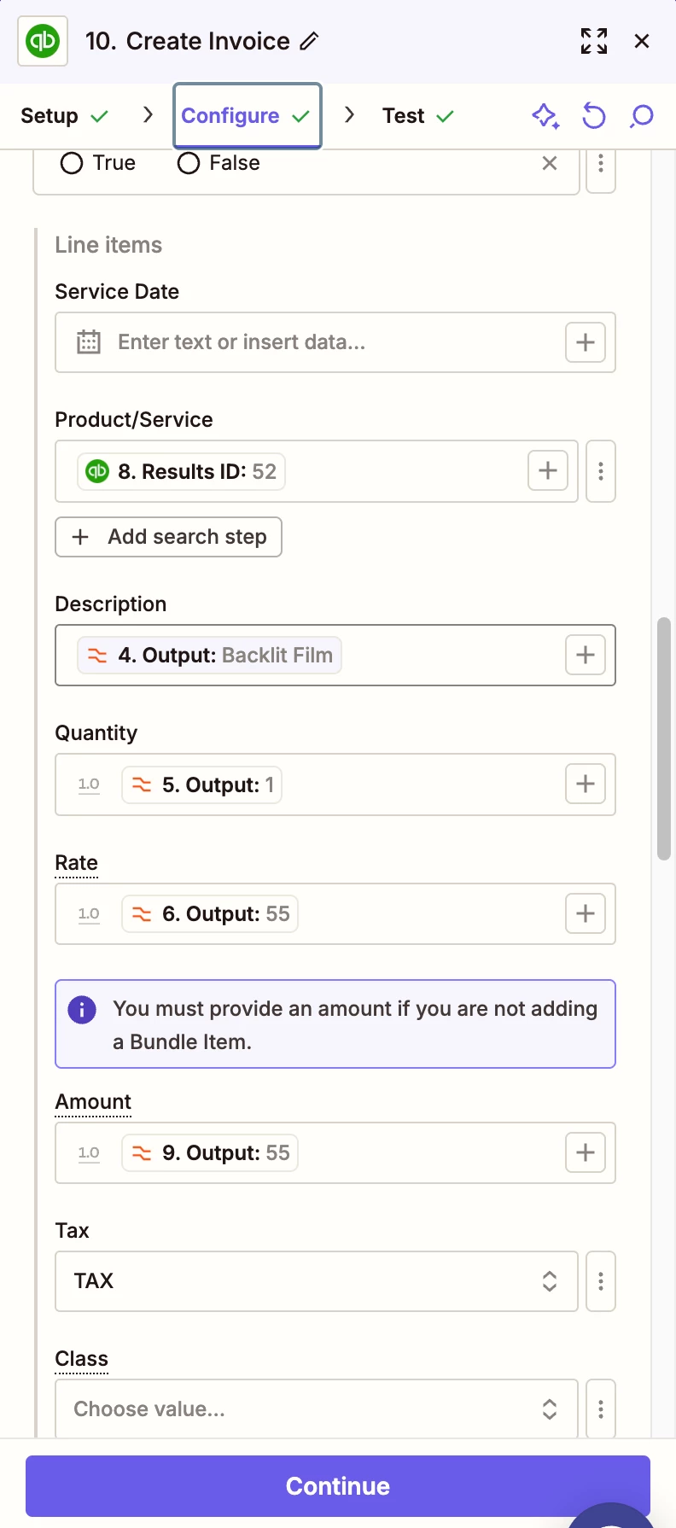Expand the step panel to full screen

(594, 41)
